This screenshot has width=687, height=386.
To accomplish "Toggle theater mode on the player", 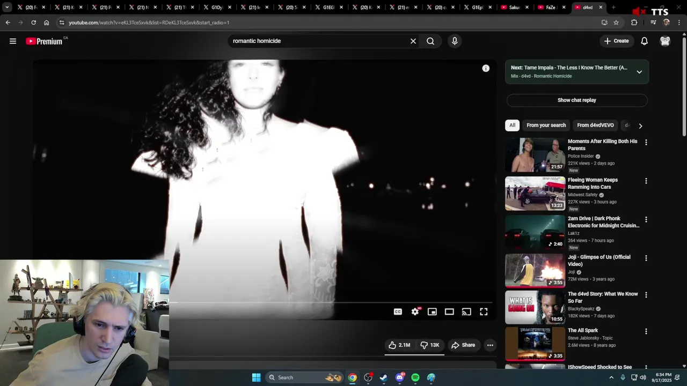I will click(449, 312).
